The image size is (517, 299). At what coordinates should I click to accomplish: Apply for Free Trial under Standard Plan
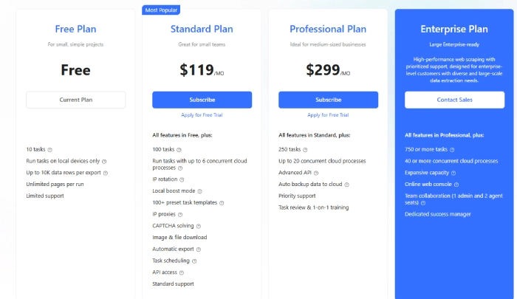pyautogui.click(x=202, y=115)
